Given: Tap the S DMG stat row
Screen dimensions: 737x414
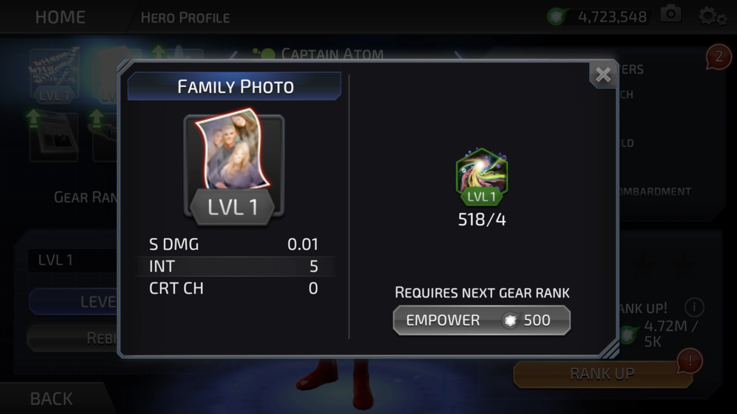Looking at the screenshot, I should (x=234, y=244).
